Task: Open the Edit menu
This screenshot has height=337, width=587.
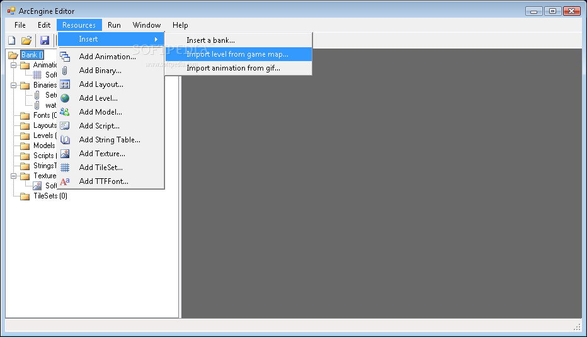Action: [44, 25]
